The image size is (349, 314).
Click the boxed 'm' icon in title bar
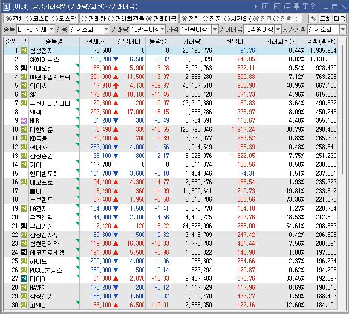tap(265, 6)
